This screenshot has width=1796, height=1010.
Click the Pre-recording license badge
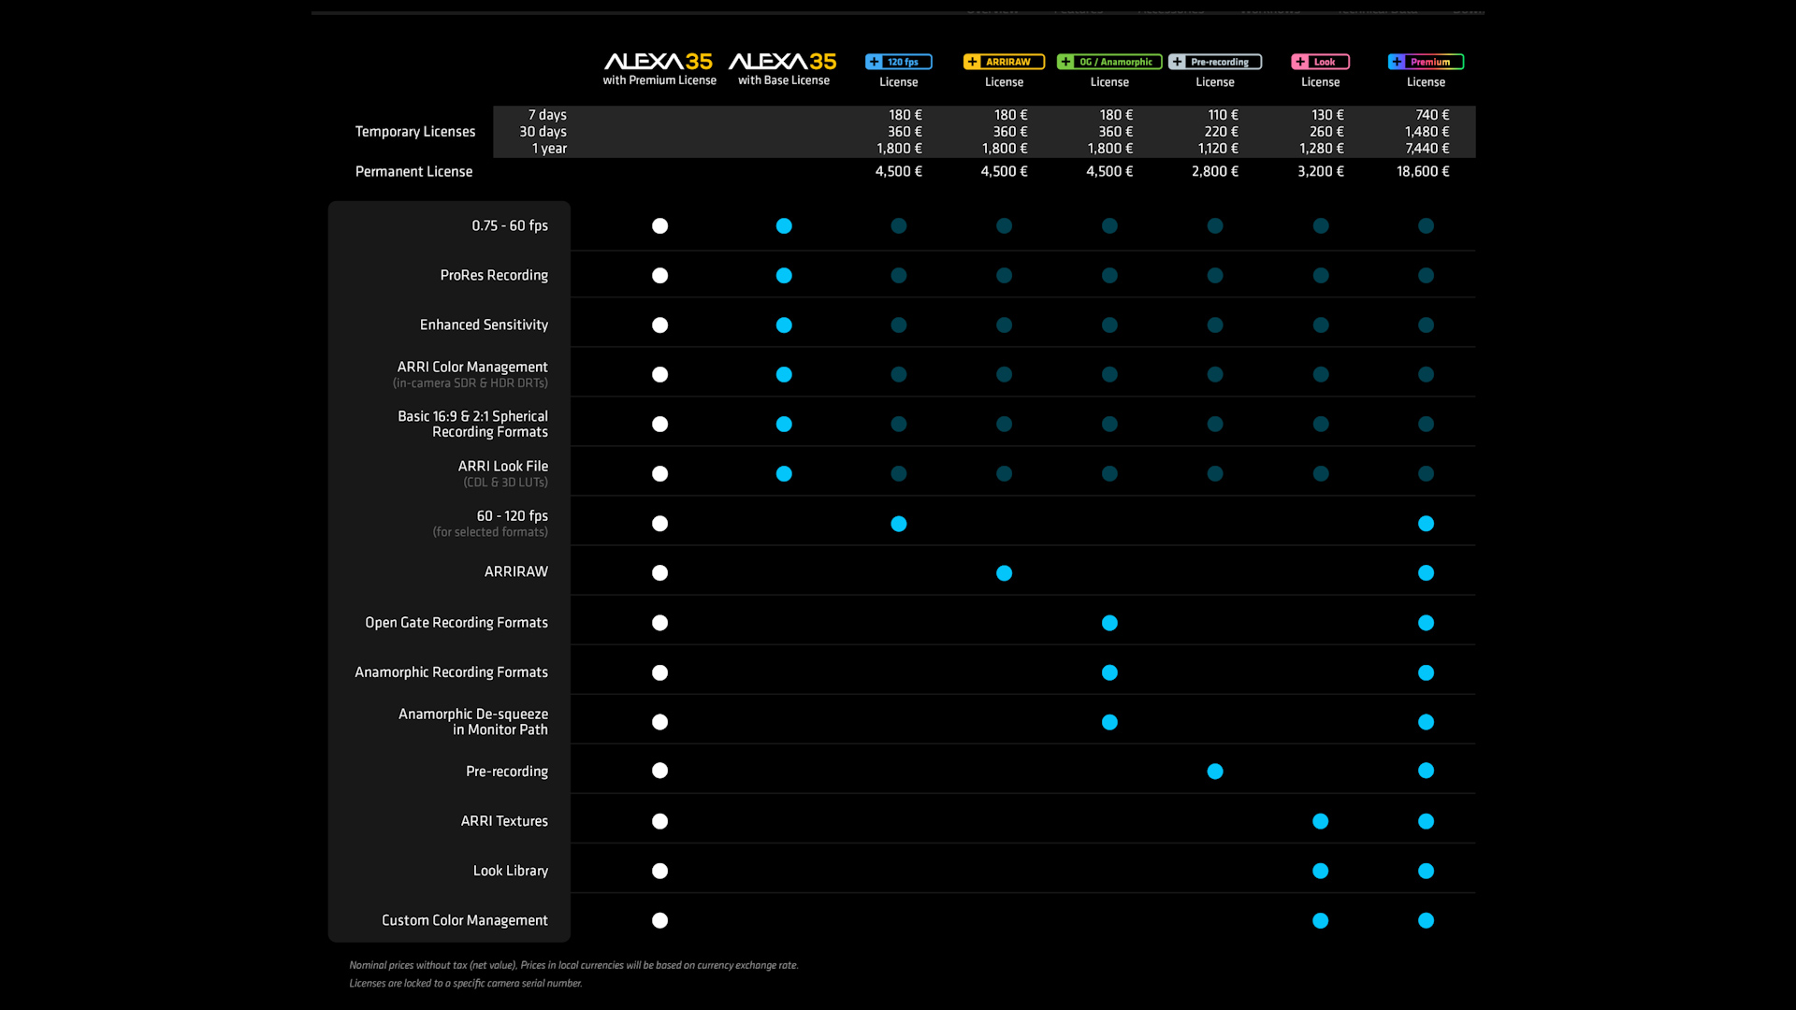(x=1215, y=62)
